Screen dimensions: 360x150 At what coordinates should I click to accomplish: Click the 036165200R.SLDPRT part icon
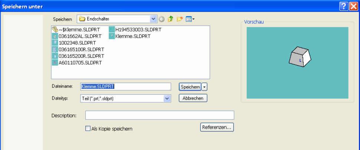pos(55,56)
